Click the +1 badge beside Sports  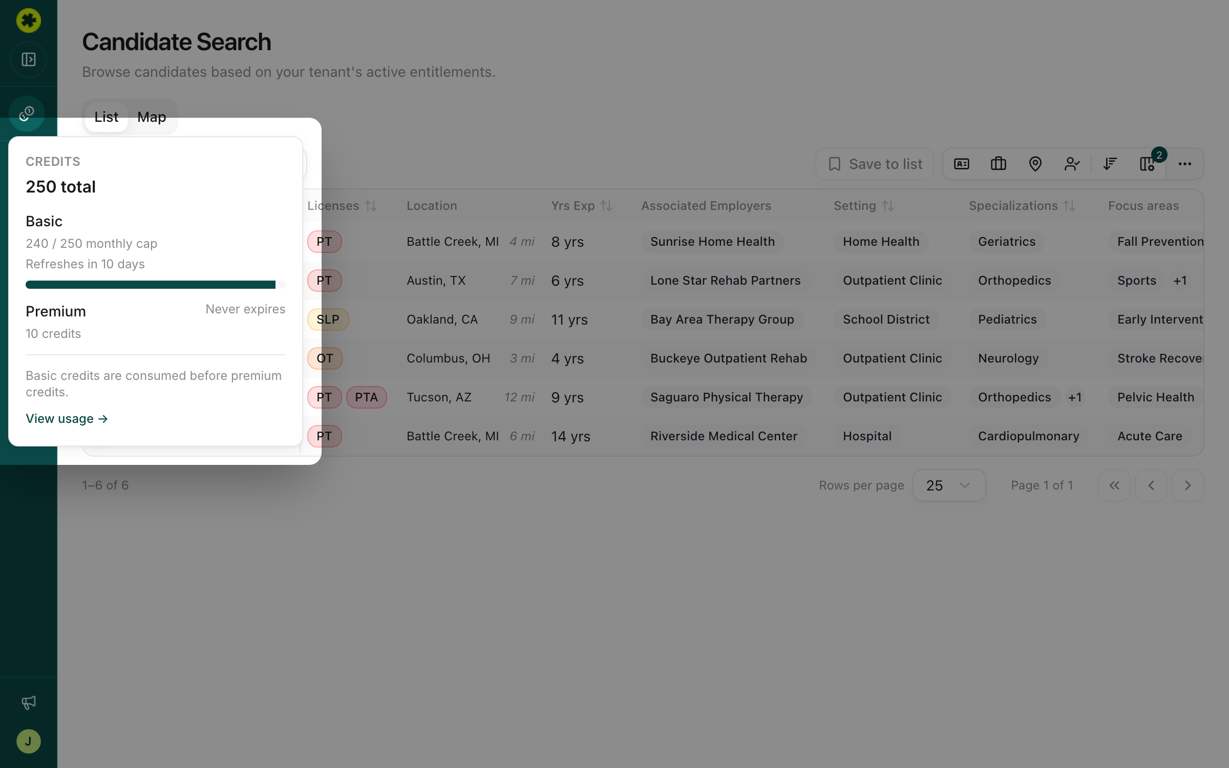(1180, 281)
